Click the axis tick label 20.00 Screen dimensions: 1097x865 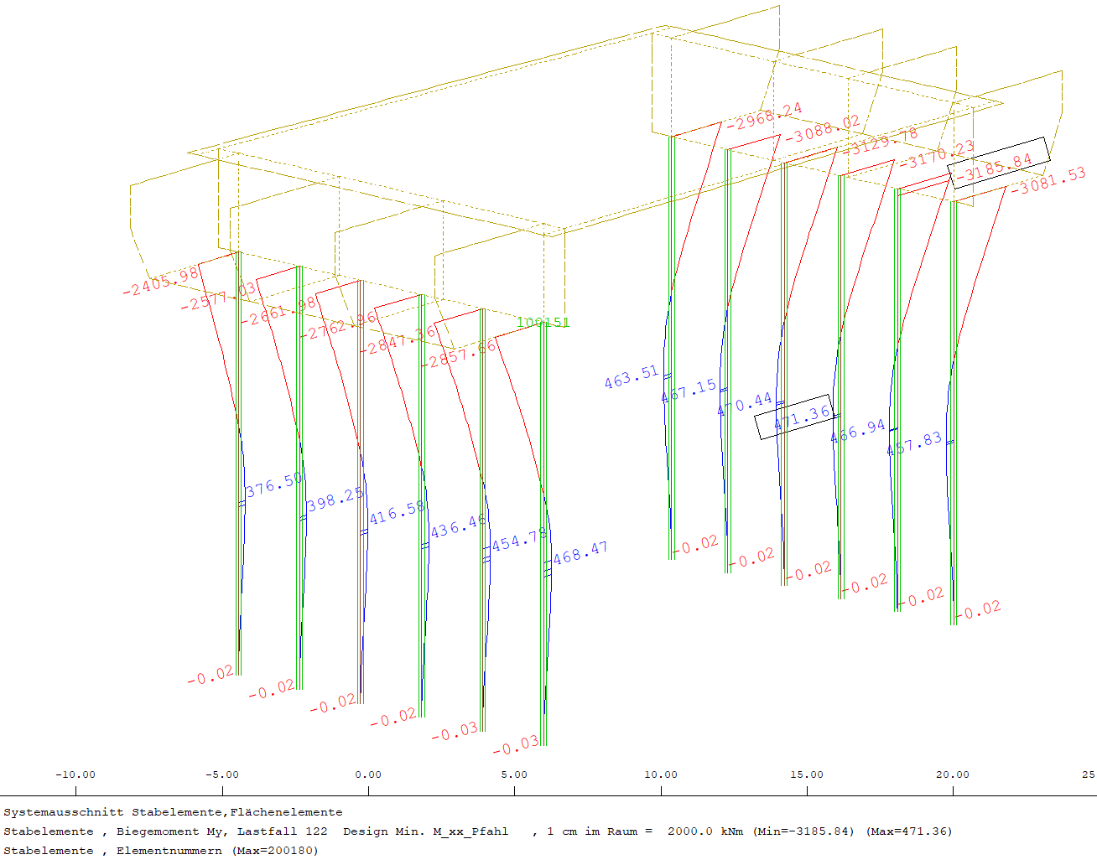(953, 774)
